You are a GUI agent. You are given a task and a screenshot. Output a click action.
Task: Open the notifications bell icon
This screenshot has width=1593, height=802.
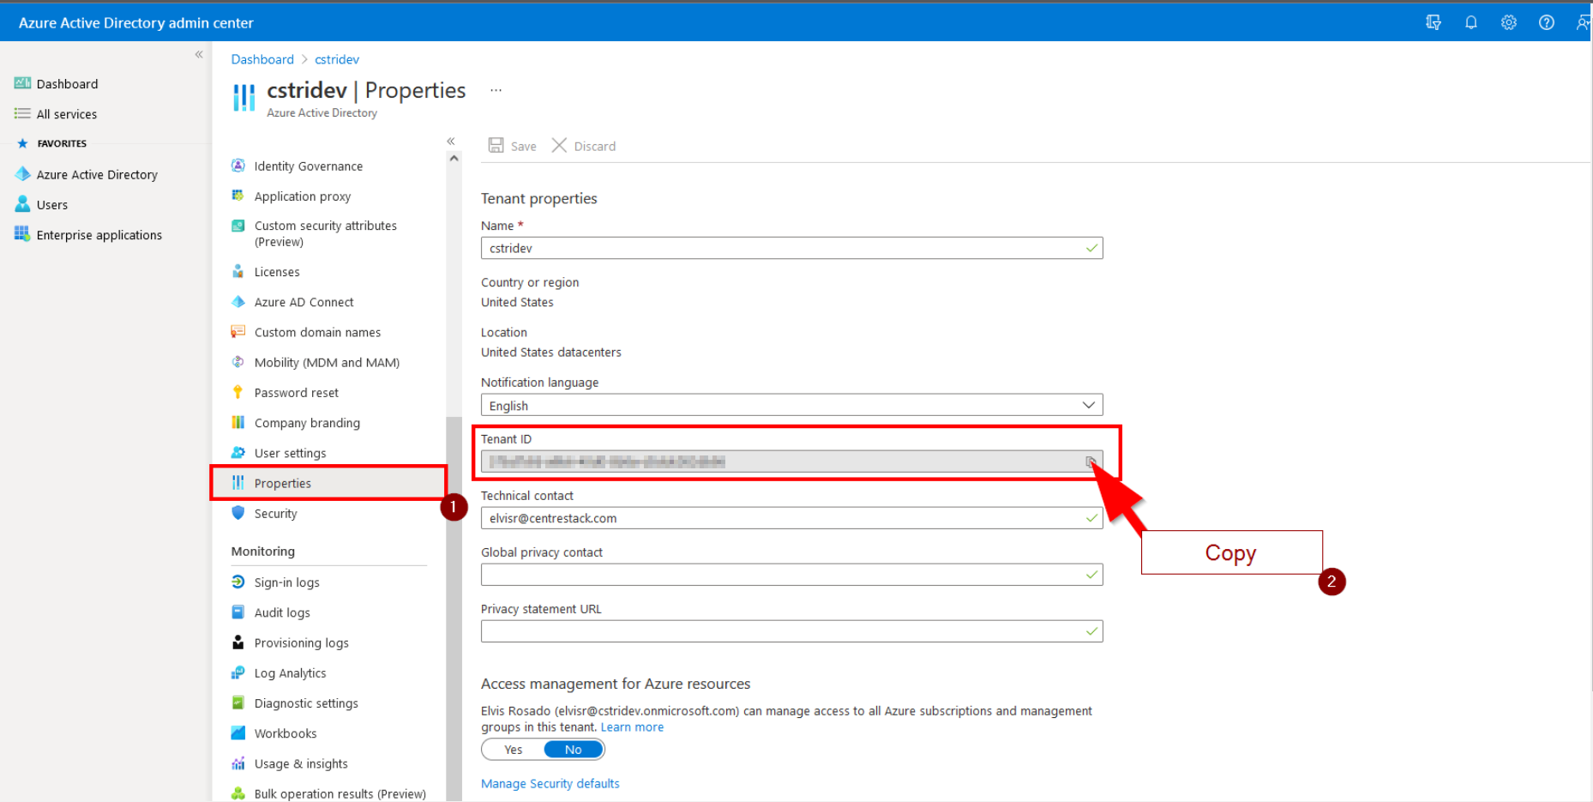tap(1471, 22)
